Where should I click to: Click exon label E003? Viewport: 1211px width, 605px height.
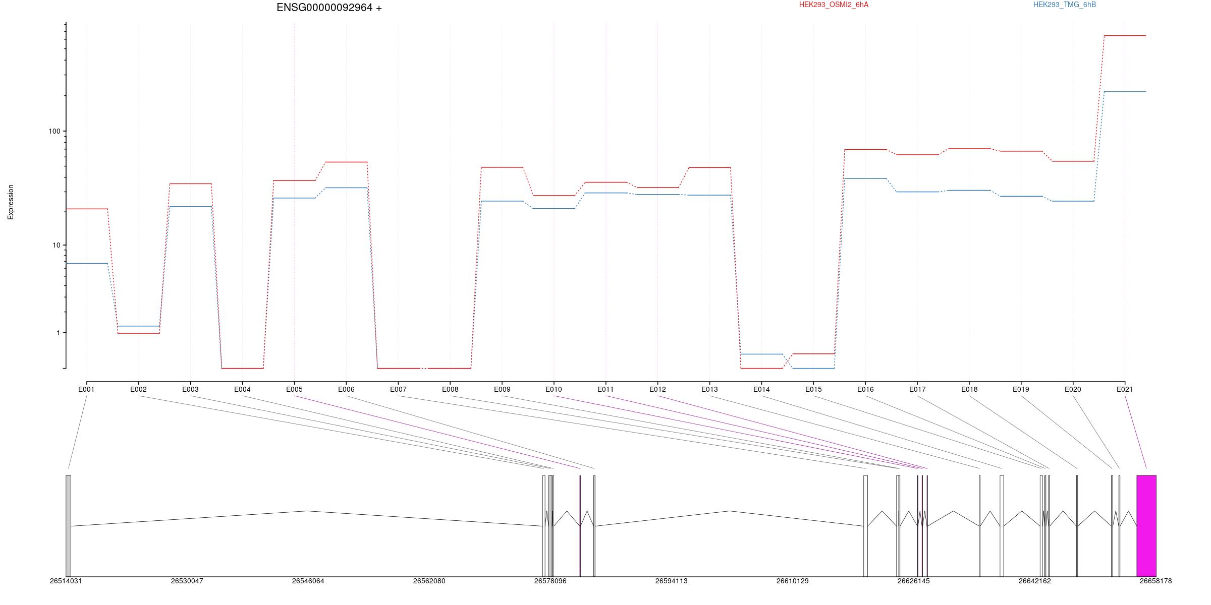(x=190, y=389)
